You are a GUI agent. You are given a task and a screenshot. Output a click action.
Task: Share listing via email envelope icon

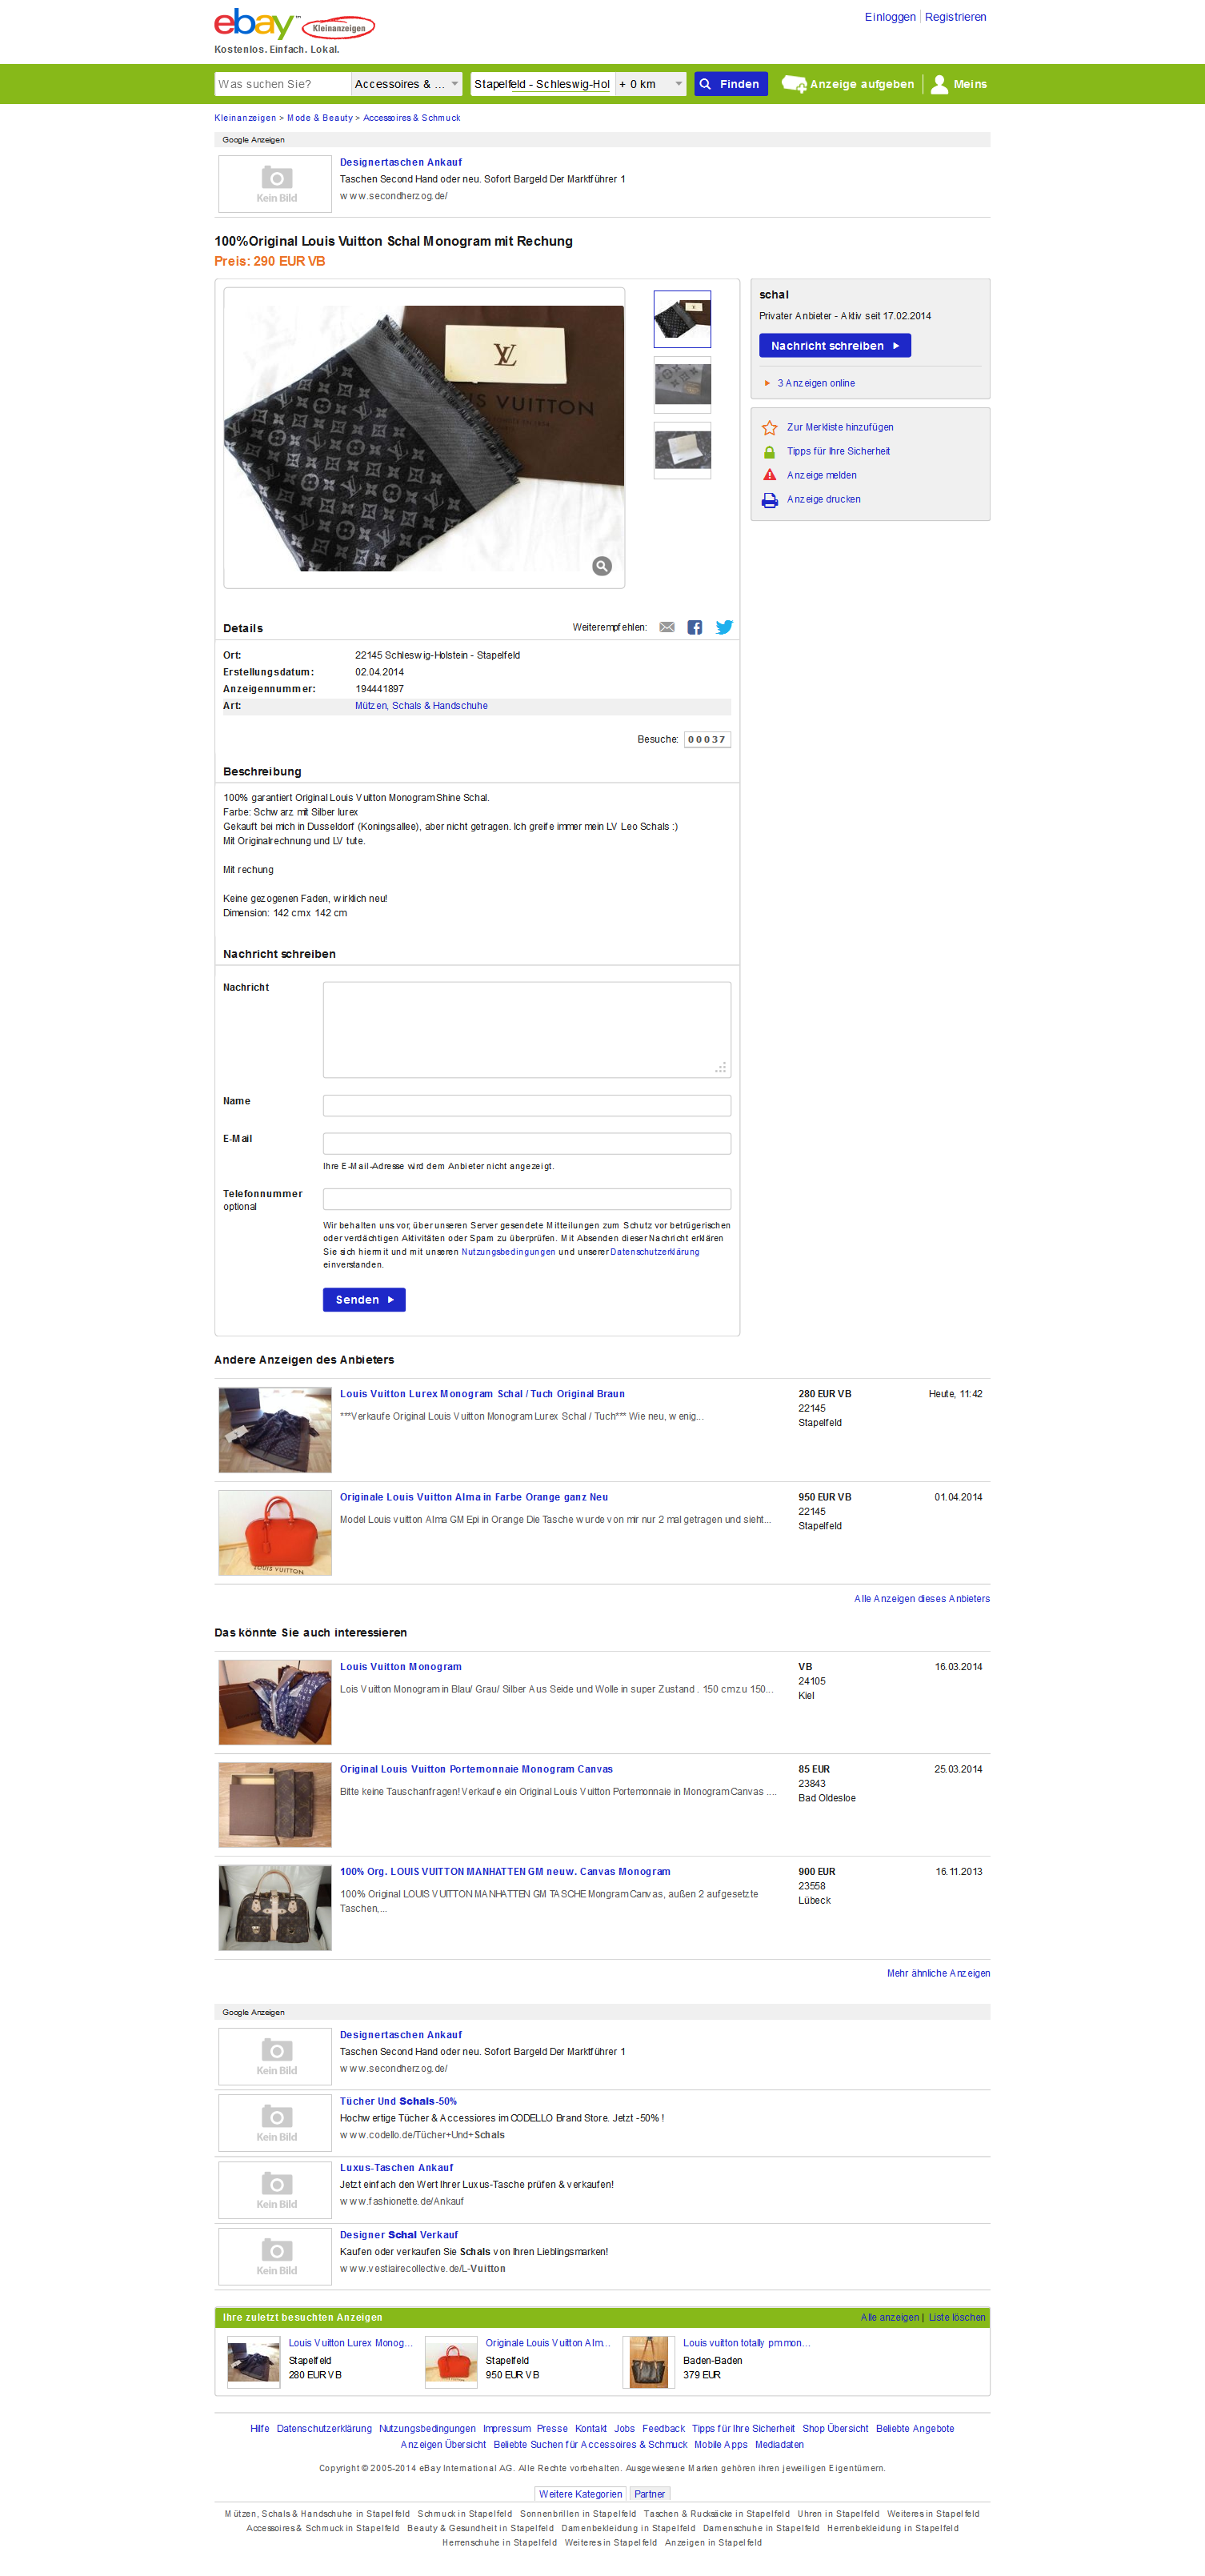(x=667, y=627)
